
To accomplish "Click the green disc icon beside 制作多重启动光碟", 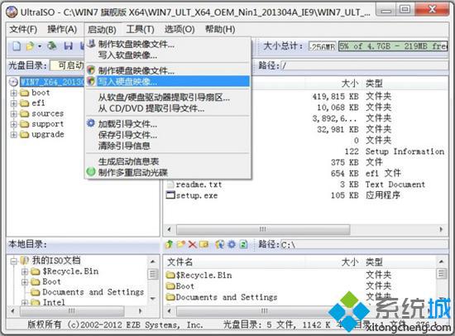I will click(x=91, y=171).
